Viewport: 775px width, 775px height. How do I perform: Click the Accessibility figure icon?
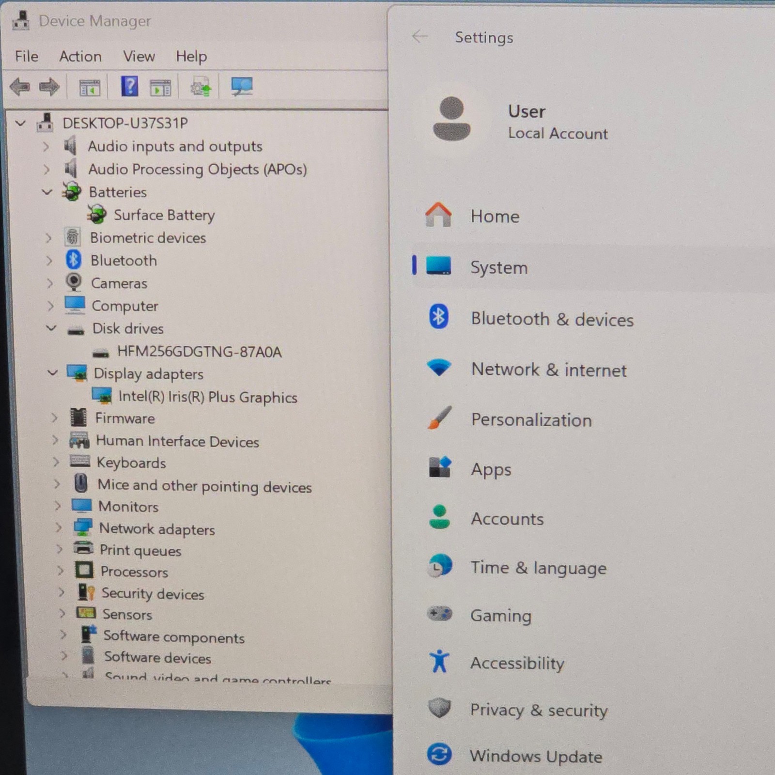coord(439,661)
